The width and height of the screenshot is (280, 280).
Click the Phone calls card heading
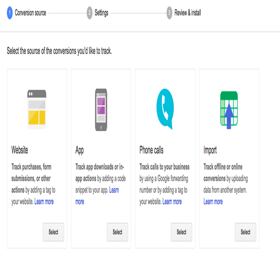coord(151,150)
